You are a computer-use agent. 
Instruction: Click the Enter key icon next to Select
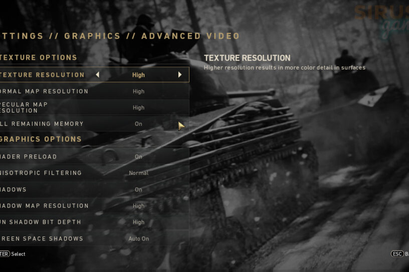coord(5,254)
